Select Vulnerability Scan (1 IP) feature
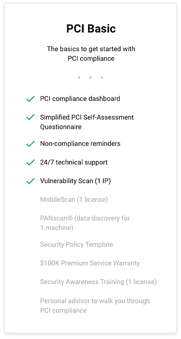181x339 pixels. (75, 181)
